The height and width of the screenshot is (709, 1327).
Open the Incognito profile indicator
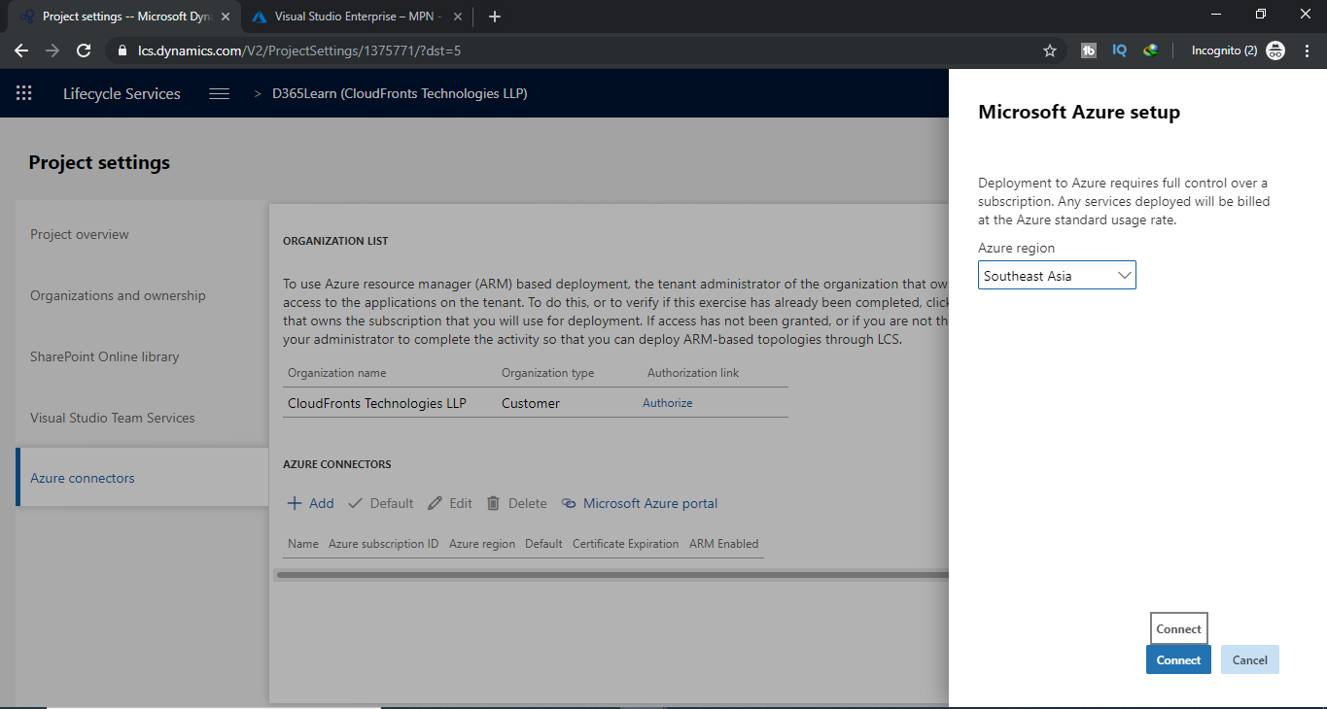tap(1239, 51)
